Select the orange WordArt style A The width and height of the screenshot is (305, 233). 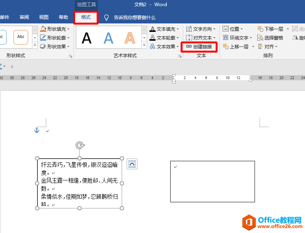(130, 38)
